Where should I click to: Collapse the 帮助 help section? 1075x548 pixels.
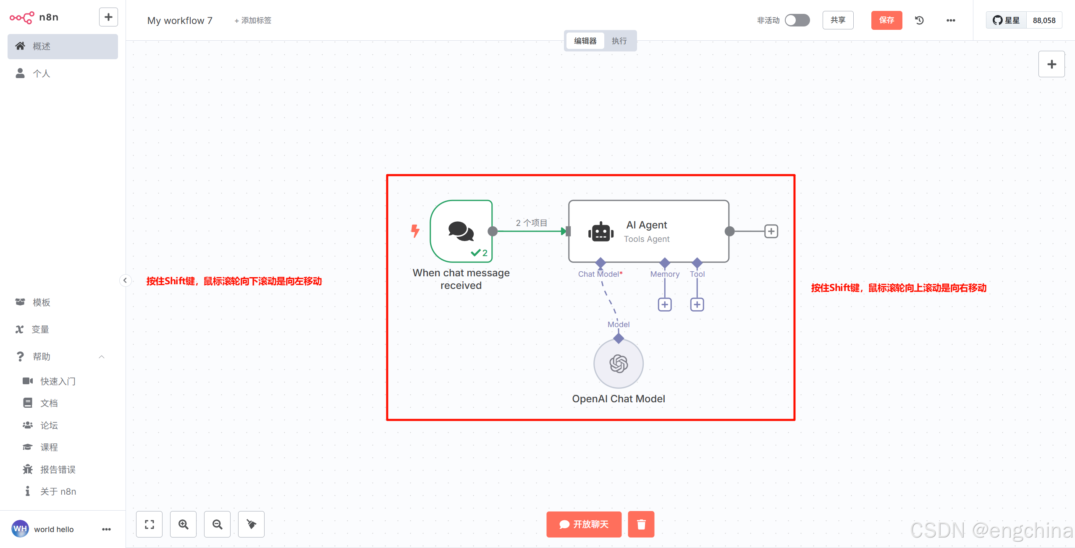(x=101, y=357)
